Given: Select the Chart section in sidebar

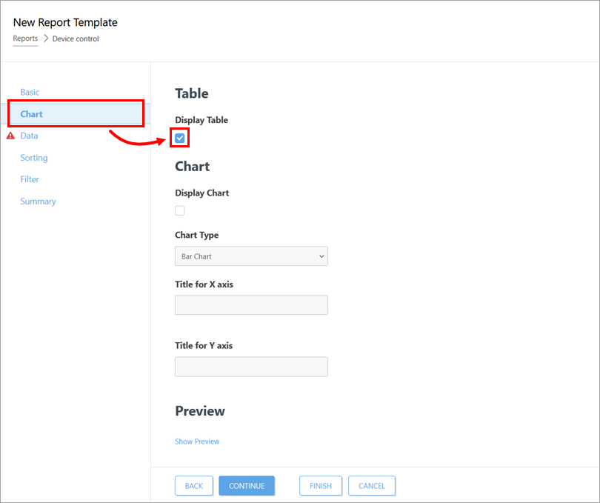Looking at the screenshot, I should [x=32, y=114].
